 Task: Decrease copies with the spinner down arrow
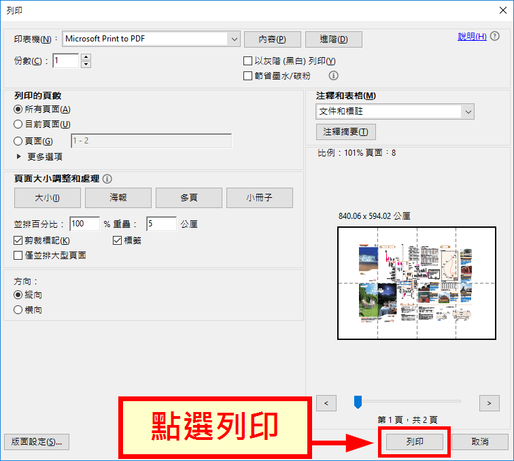tap(86, 65)
